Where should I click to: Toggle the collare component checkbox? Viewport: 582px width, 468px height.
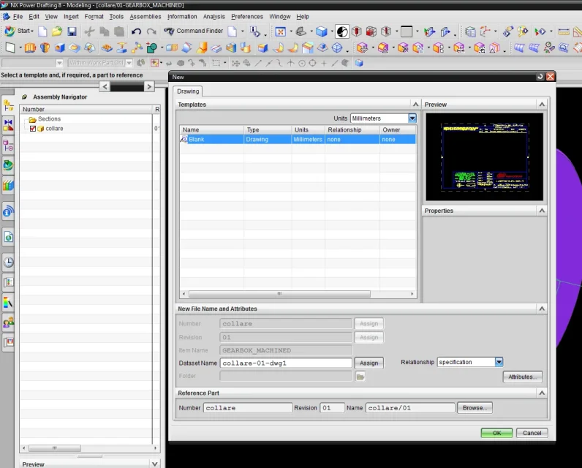33,129
